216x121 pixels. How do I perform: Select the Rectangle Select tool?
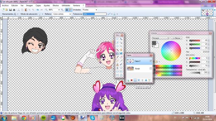[x=117, y=39]
